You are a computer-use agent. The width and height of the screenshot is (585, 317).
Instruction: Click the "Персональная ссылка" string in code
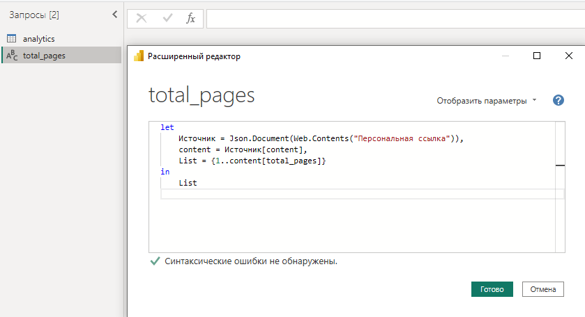402,138
